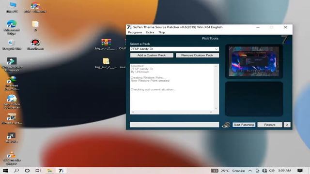Open the 7tsp menu

[161, 32]
